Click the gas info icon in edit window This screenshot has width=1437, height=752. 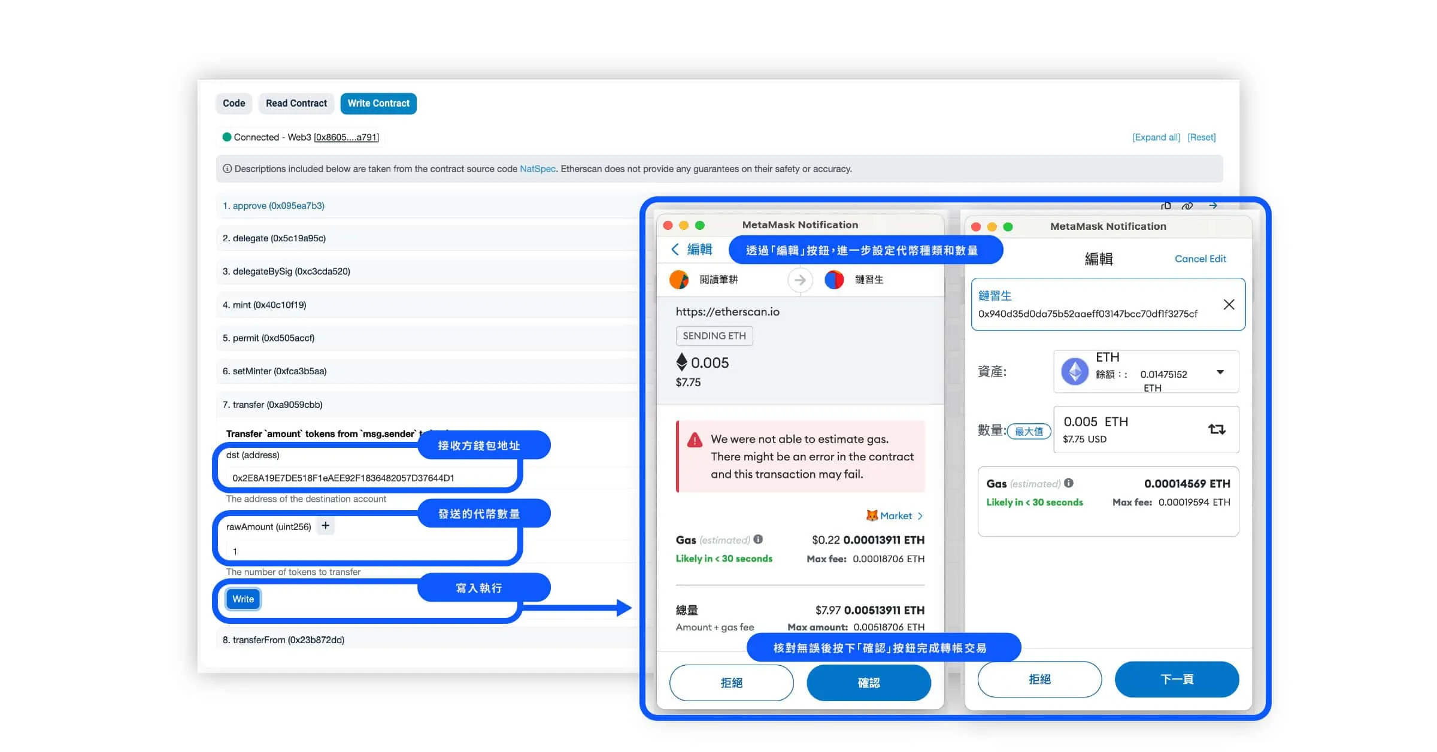tap(1069, 483)
